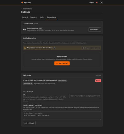Click the Settings page heading
The image size is (124, 134).
click(x=26, y=12)
